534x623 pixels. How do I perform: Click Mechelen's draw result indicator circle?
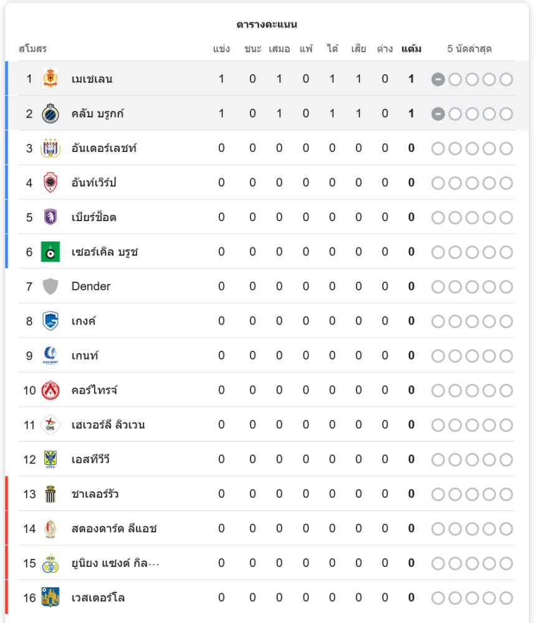pos(439,79)
